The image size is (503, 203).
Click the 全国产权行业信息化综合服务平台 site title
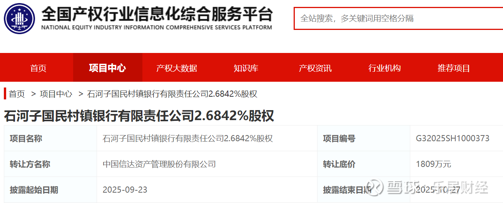157,14
